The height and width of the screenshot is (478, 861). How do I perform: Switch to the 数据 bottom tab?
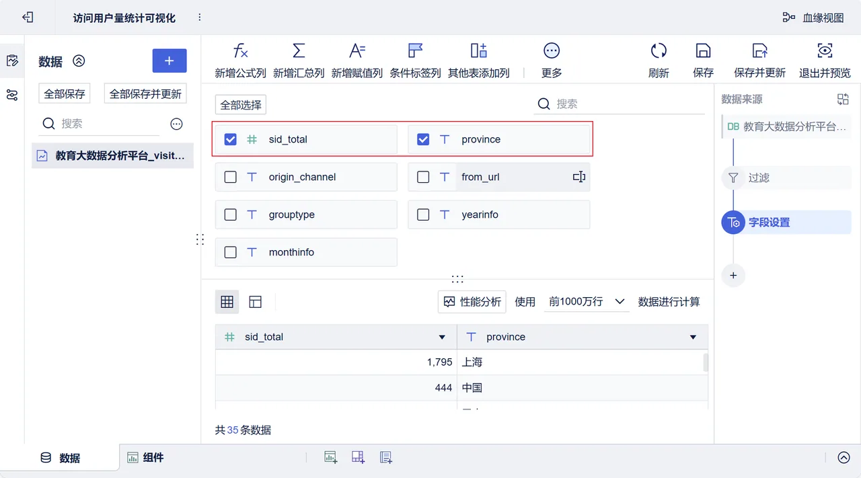[x=60, y=458]
